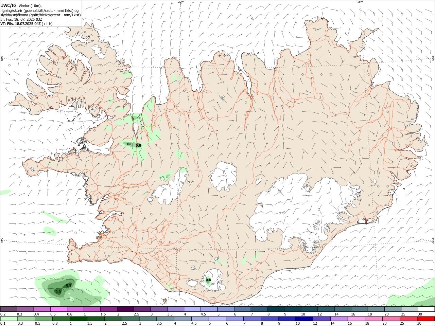Select the lower-row bright red swatch starting at 30
The height and width of the screenshot is (326, 435).
point(426,319)
